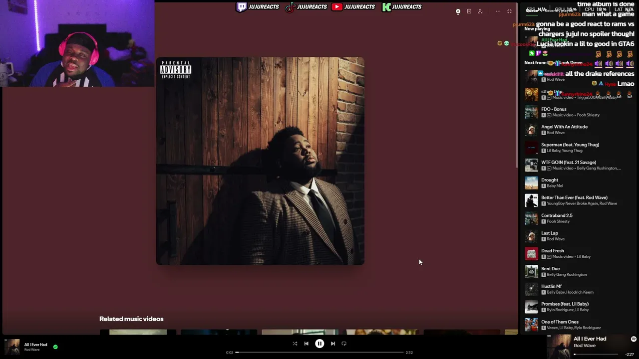Click the Hustlin Mf album thumbnail
The image size is (639, 359).
(x=531, y=289)
